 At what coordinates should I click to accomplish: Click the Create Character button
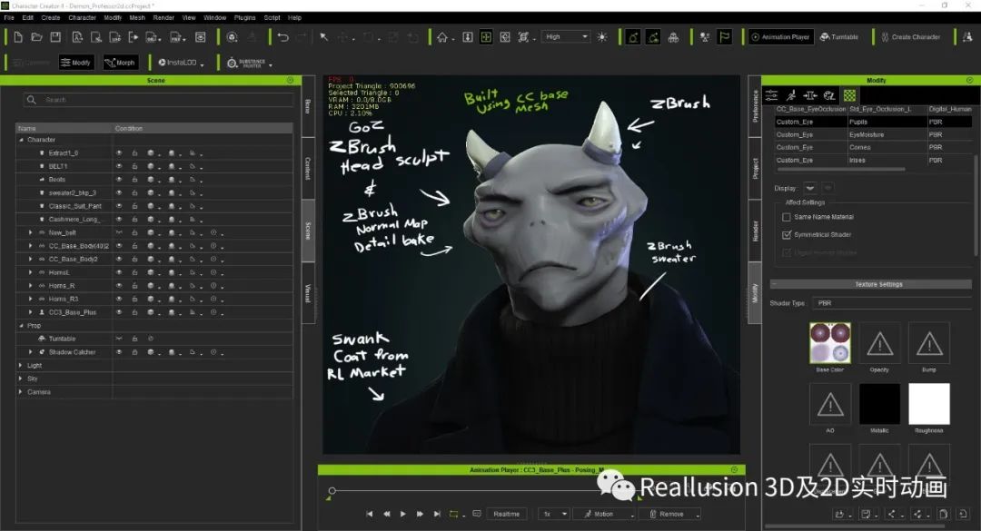(910, 37)
